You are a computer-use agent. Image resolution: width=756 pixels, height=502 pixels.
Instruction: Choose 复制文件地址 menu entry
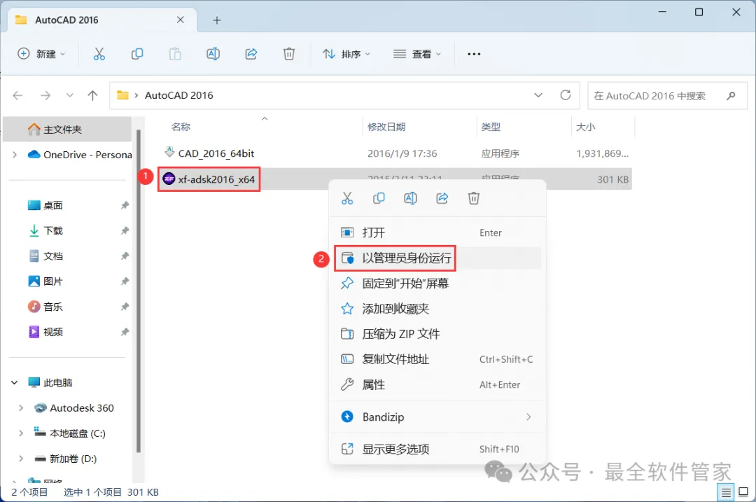click(x=437, y=359)
